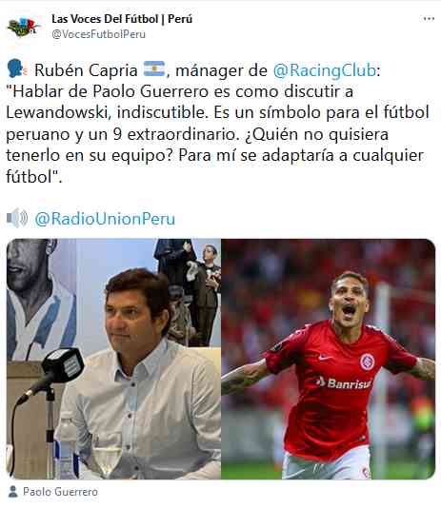441x509 pixels.
Task: Open the @RacingClub mention link
Action: click(325, 70)
